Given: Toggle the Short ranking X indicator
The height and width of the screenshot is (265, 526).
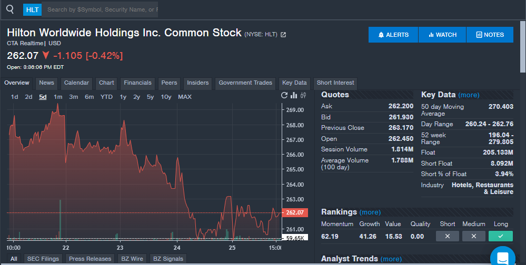Looking at the screenshot, I should (x=448, y=236).
